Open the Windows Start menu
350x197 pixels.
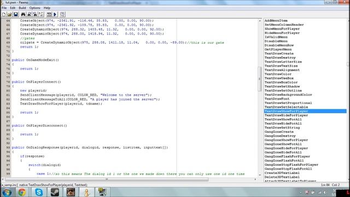click(x=7, y=192)
